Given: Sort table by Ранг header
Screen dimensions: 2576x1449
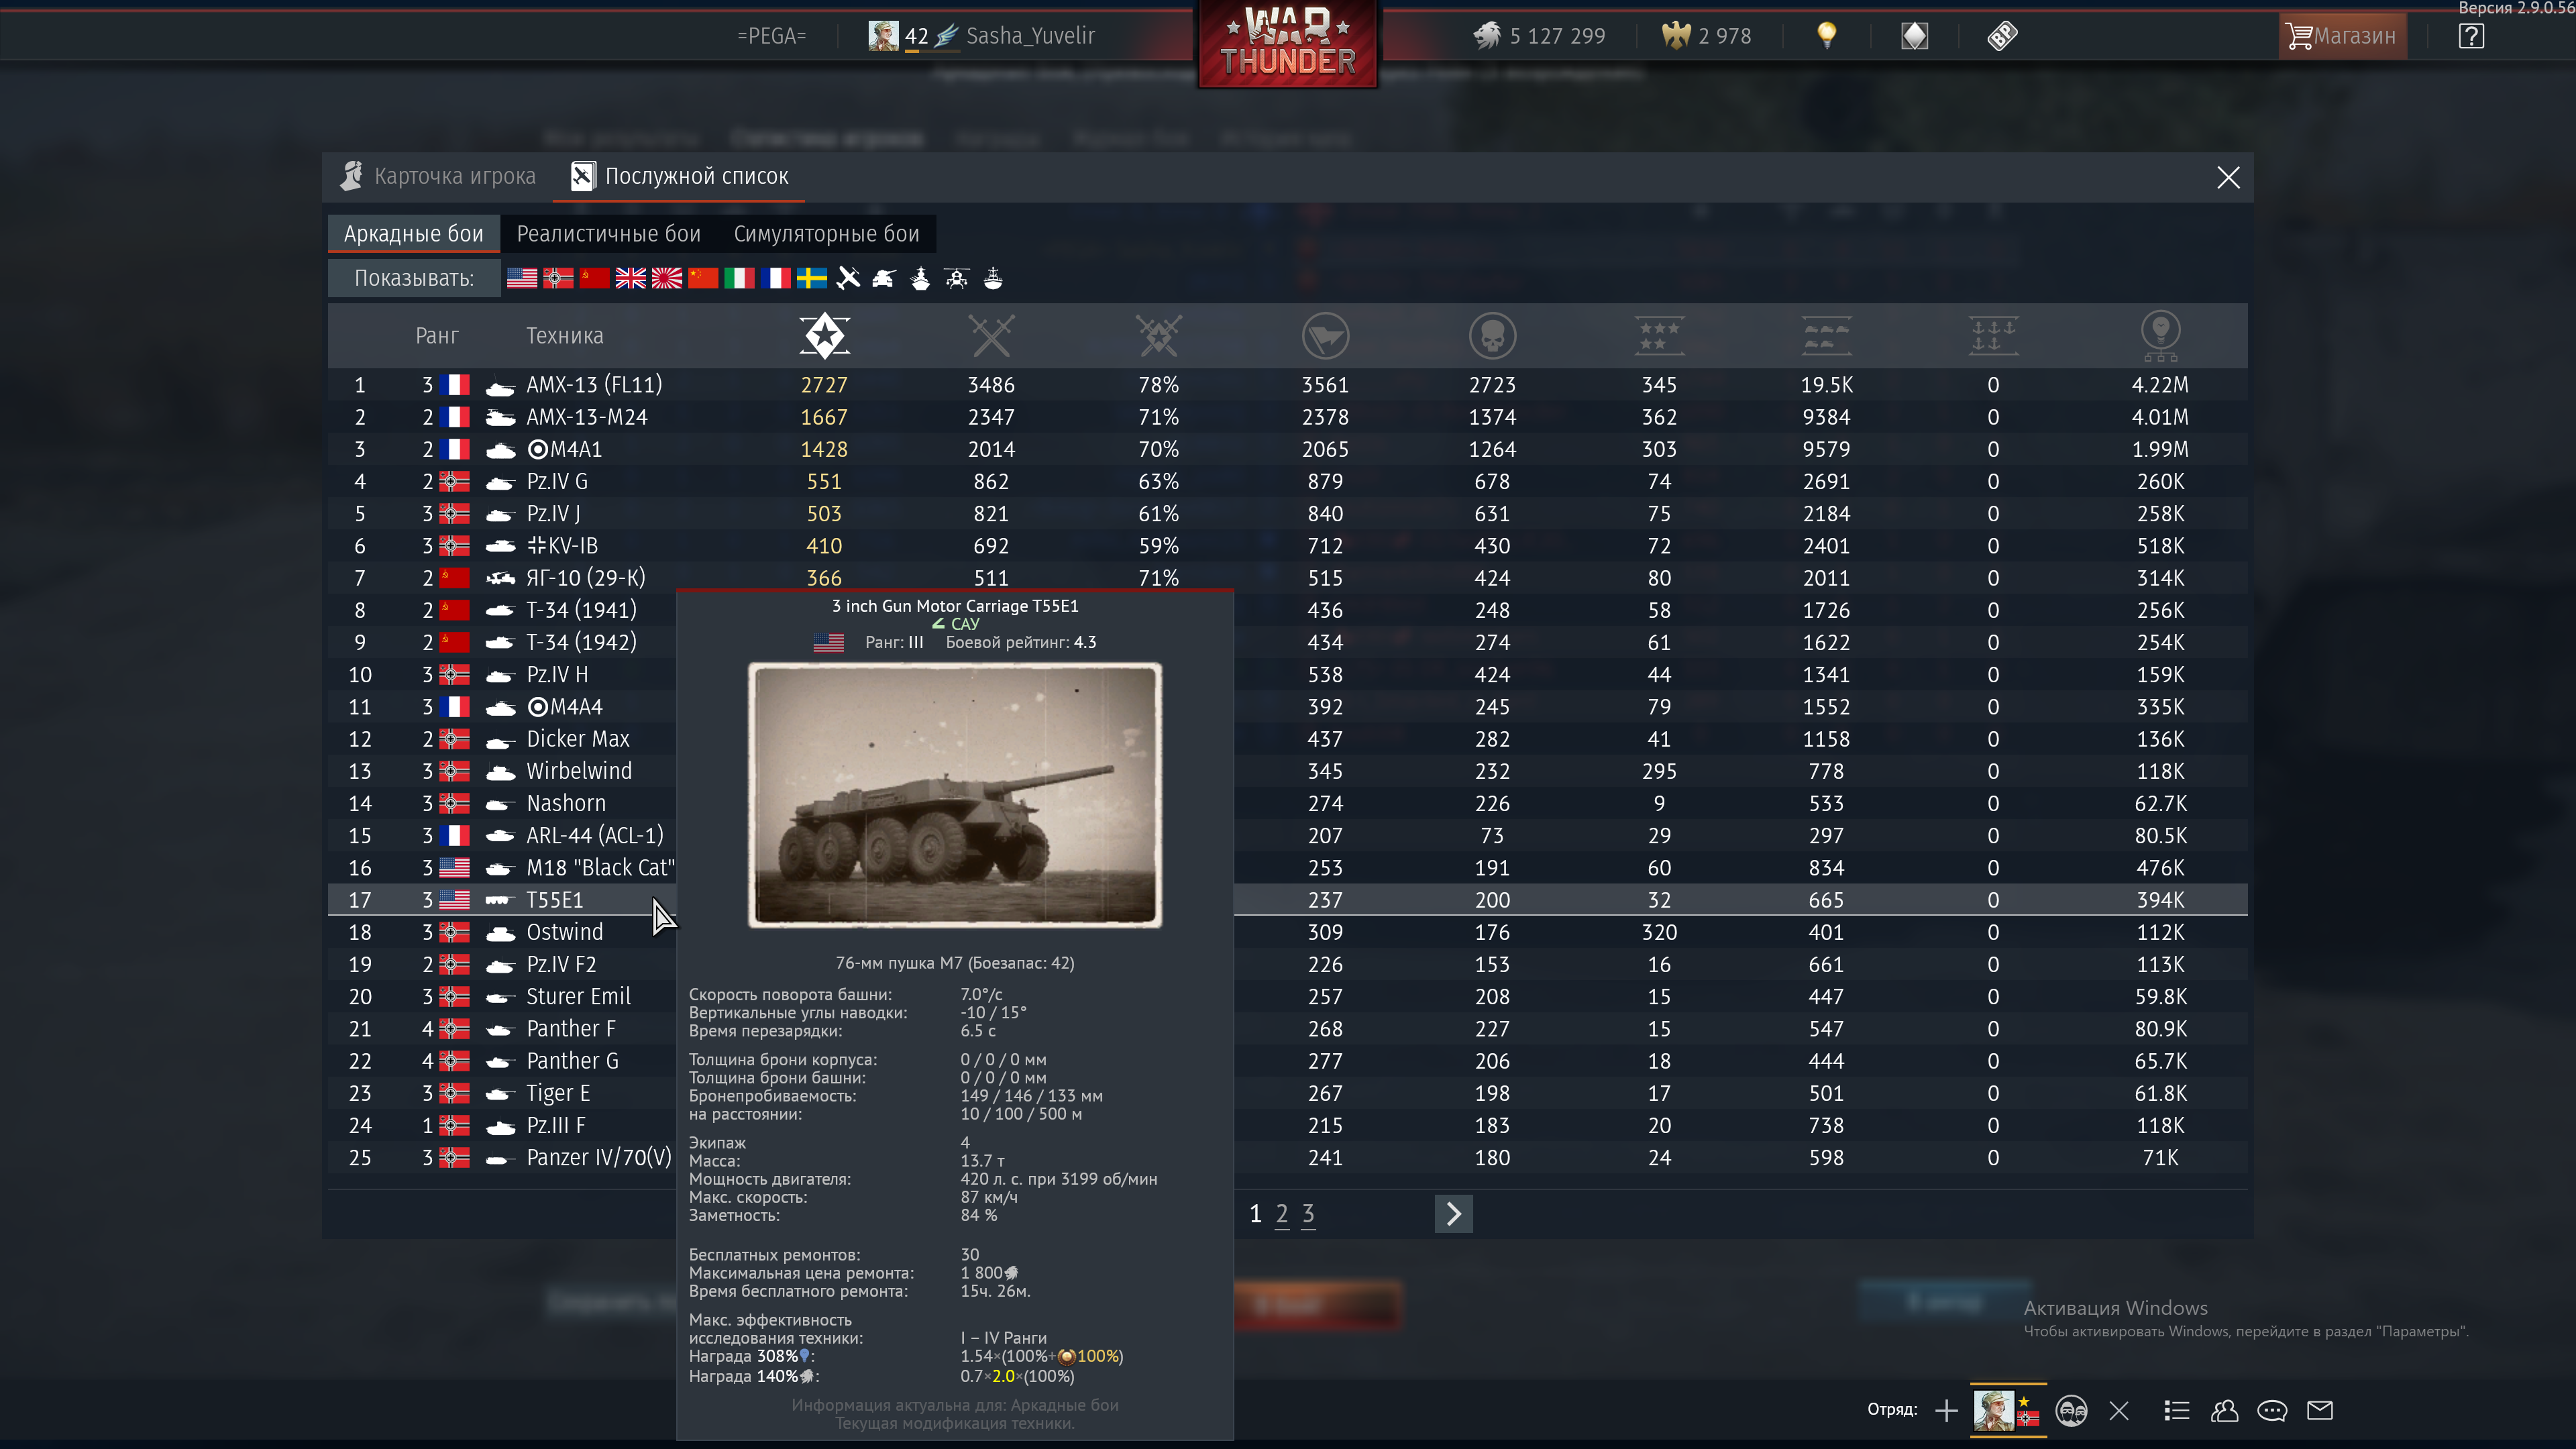Looking at the screenshot, I should [437, 336].
